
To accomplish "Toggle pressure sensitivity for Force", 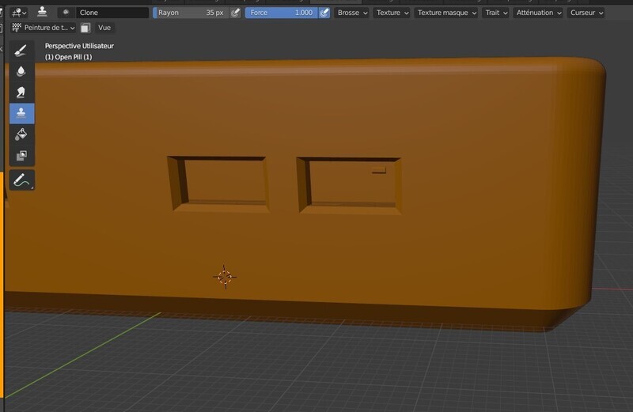I will point(324,13).
